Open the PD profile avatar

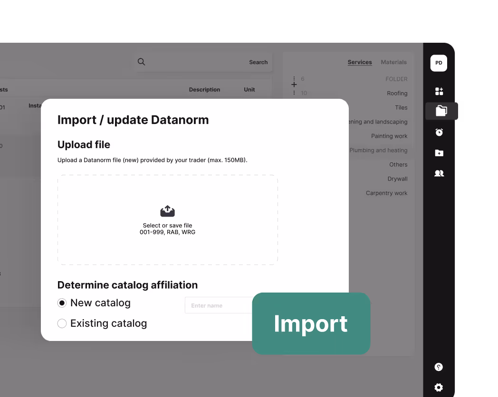coord(439,63)
